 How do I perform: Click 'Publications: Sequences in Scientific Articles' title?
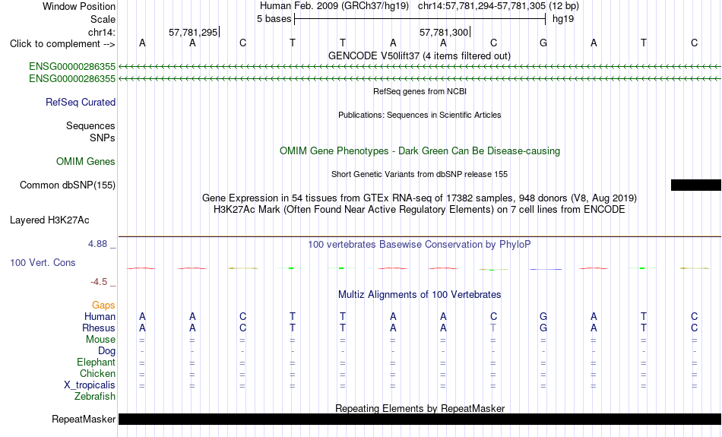click(420, 115)
